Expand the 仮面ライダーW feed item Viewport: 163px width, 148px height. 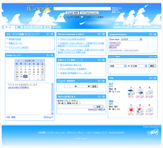[x=7, y=43]
